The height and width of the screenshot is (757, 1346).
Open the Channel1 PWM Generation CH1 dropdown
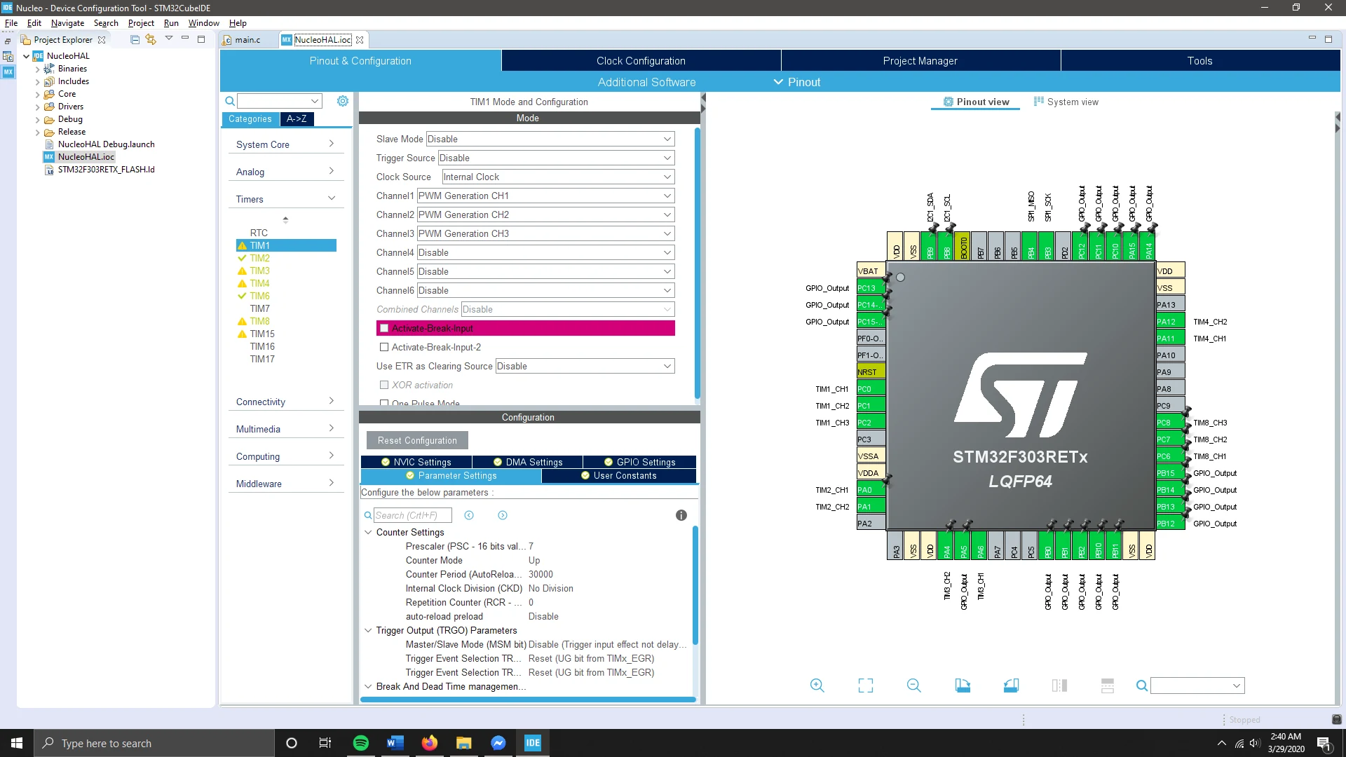pos(545,196)
